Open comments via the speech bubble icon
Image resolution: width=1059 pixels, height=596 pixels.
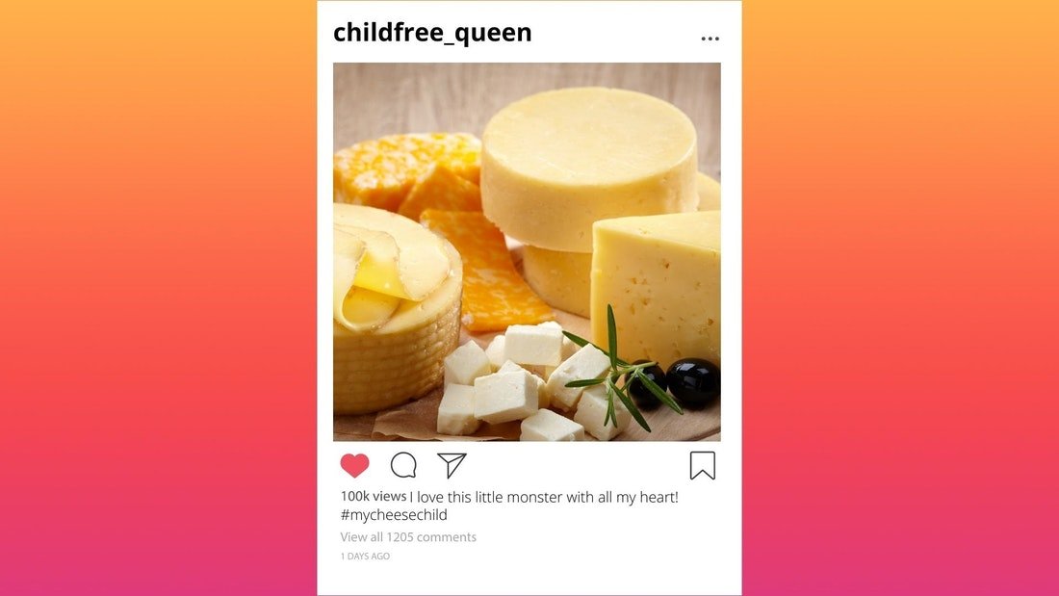(403, 465)
